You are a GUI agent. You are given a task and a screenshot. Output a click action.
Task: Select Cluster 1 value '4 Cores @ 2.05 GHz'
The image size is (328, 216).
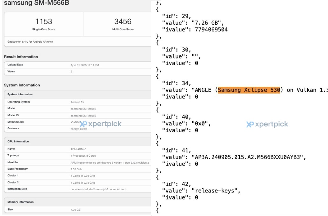[x=83, y=176]
